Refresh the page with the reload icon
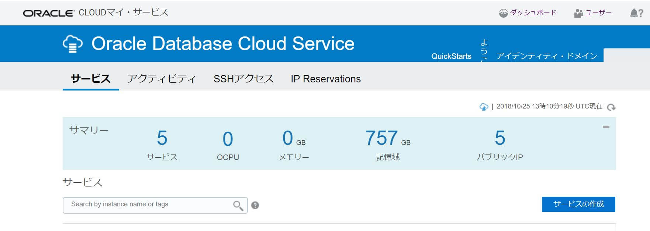Viewport: 650px width, 231px height. [611, 107]
